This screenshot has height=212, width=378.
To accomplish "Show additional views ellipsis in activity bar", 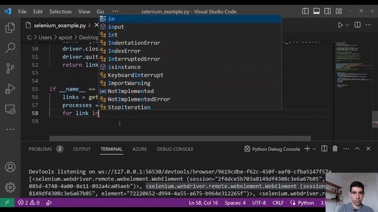I will pyautogui.click(x=10, y=130).
